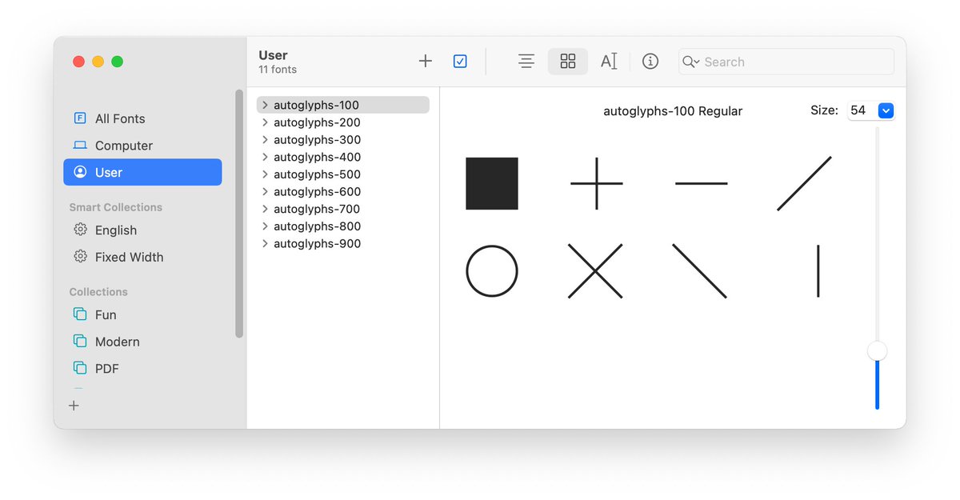Click the collection icon beside PDF
The width and height of the screenshot is (960, 500).
click(x=80, y=368)
